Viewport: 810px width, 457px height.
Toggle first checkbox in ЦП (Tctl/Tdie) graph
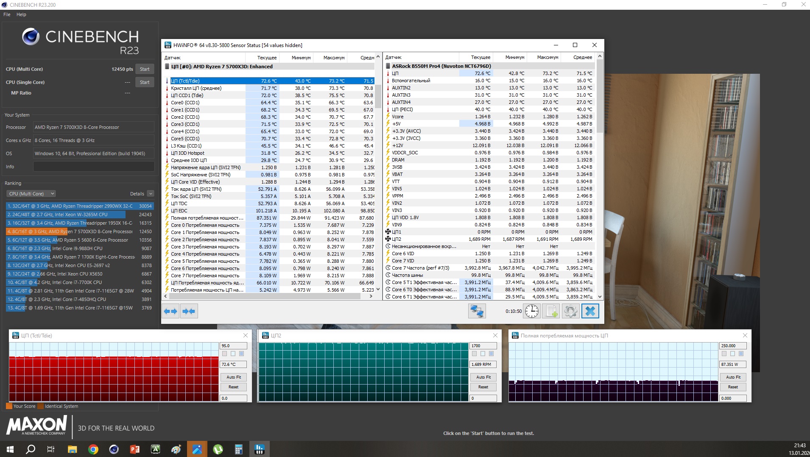225,354
